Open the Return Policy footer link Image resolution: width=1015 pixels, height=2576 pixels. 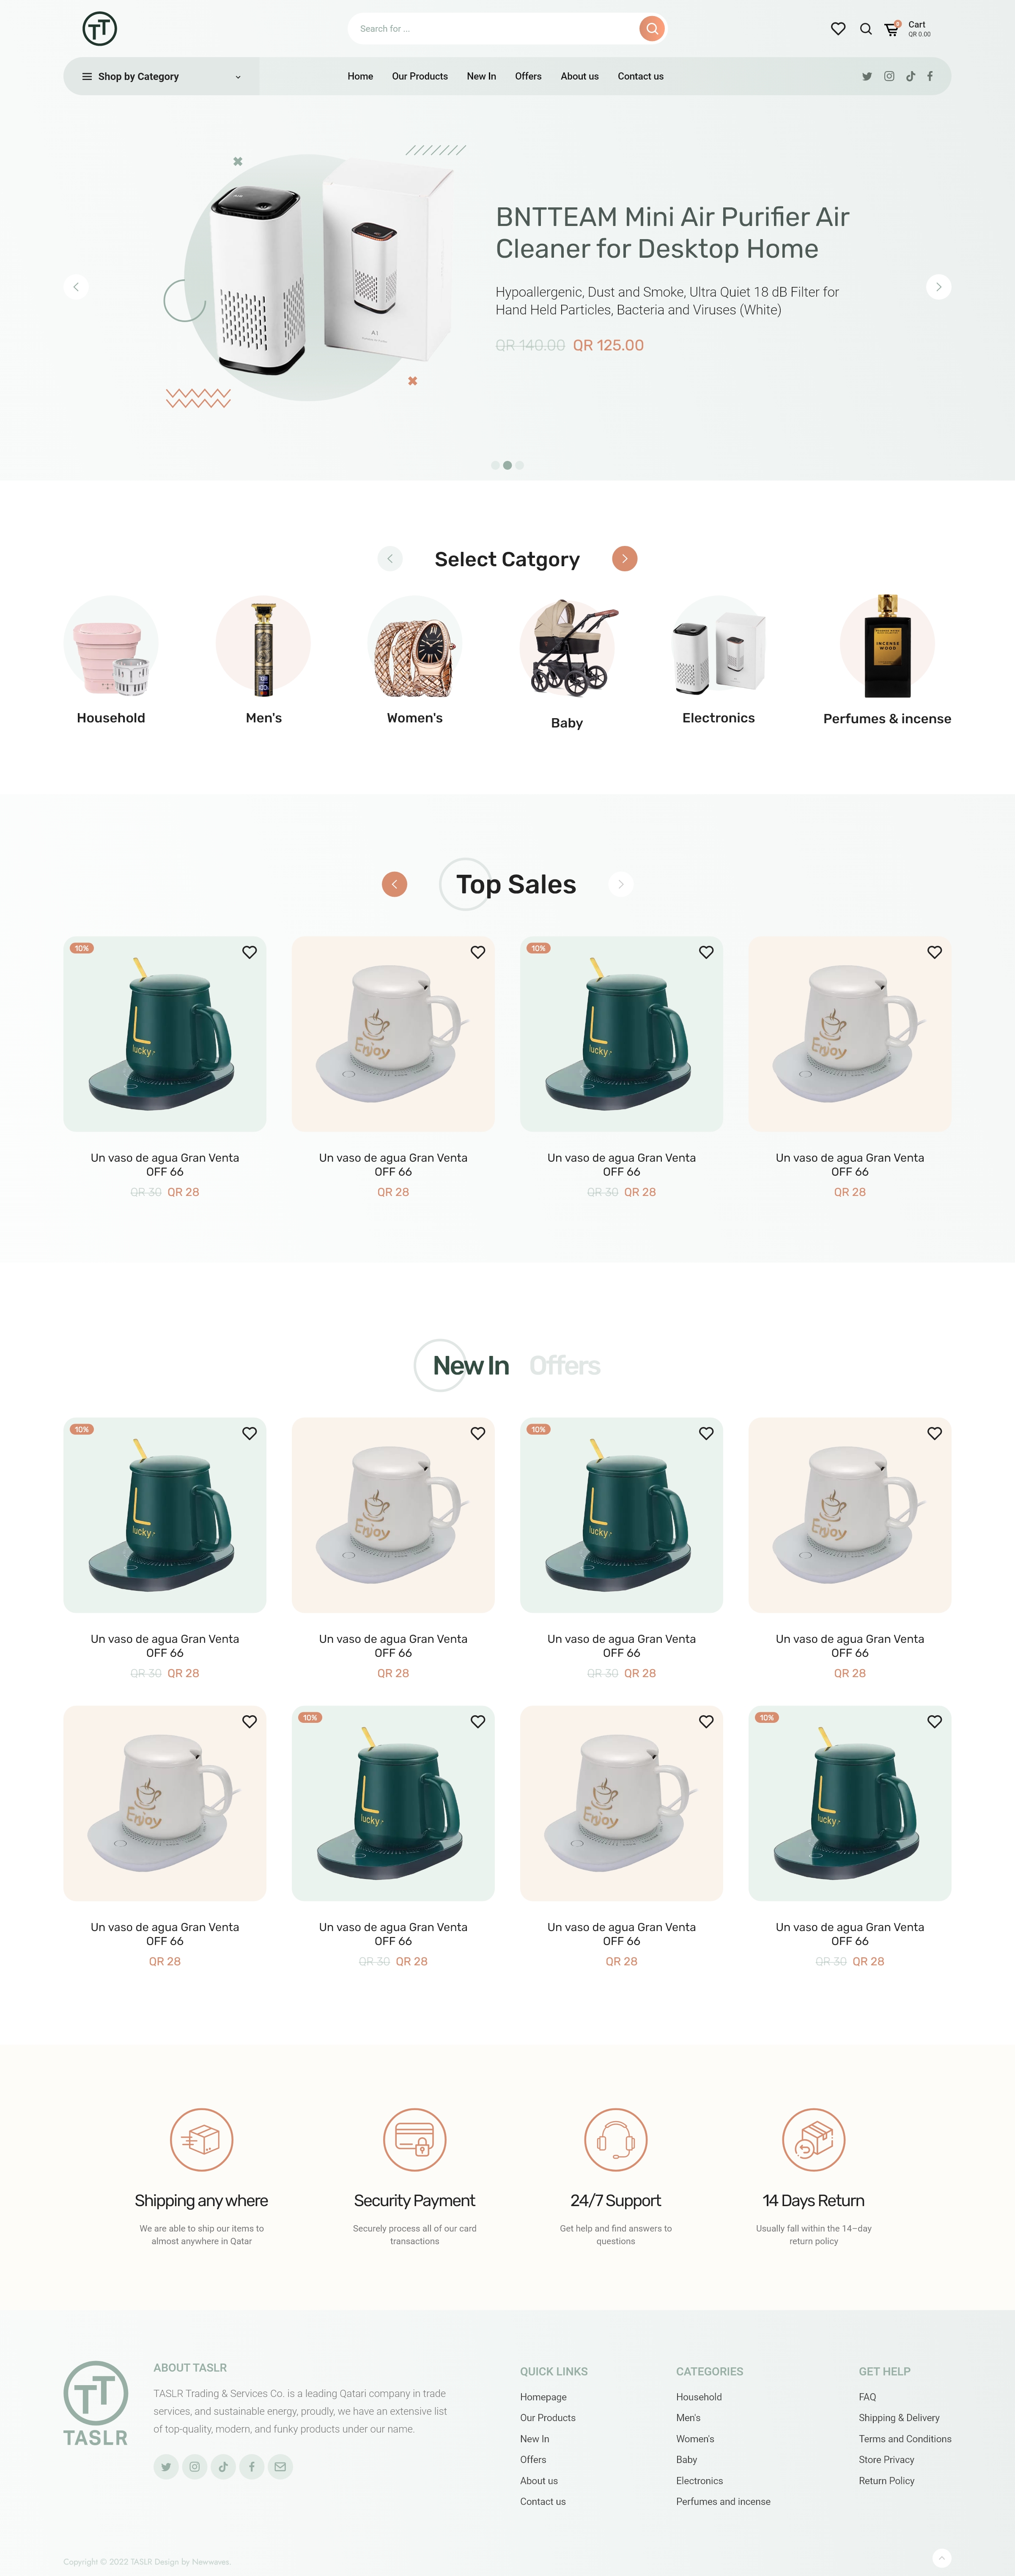tap(886, 2481)
